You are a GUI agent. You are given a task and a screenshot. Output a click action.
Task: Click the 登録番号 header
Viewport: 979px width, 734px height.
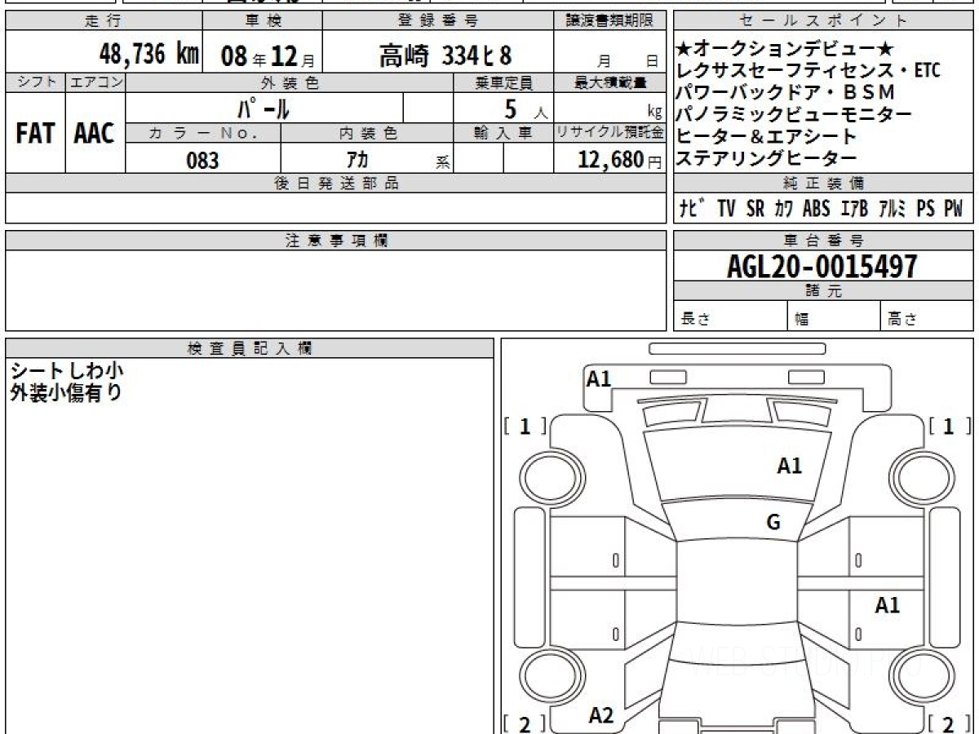pyautogui.click(x=438, y=21)
